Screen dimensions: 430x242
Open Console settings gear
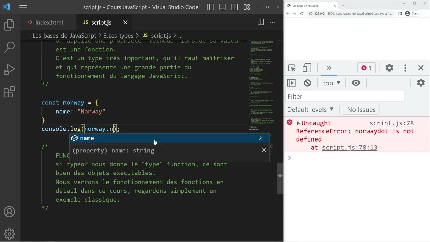421,83
